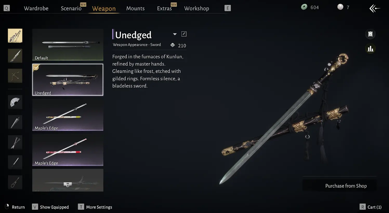This screenshot has width=389, height=213.
Task: Expand the dropdown arrow next to Unedged
Action: 175,34
